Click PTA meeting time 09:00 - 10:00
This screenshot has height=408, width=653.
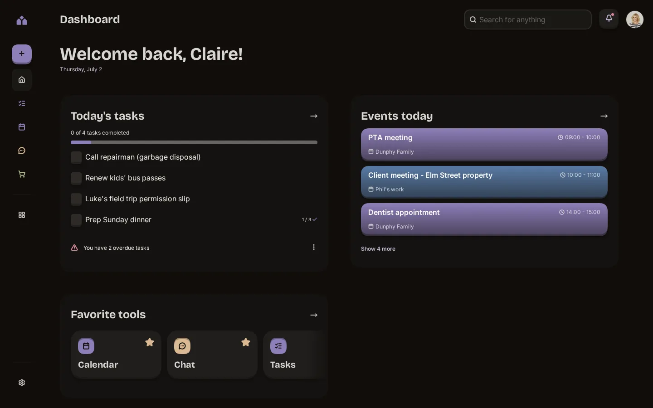[579, 137]
